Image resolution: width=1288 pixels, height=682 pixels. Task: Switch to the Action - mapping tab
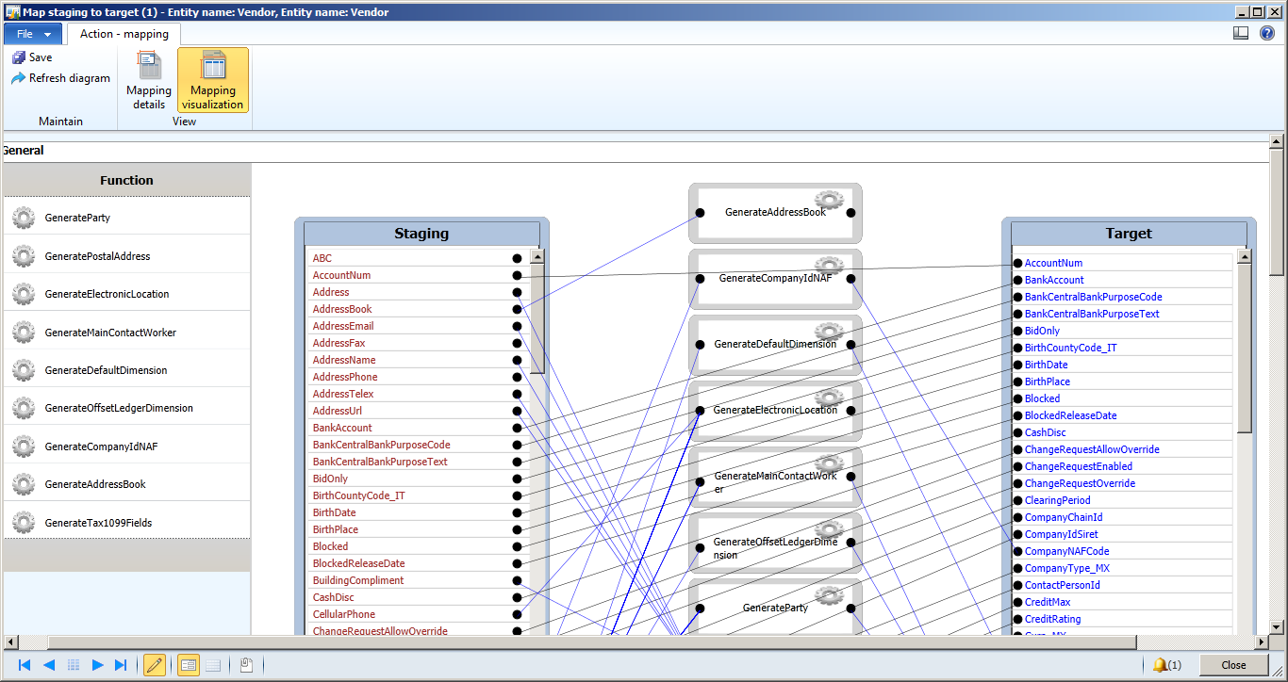124,32
